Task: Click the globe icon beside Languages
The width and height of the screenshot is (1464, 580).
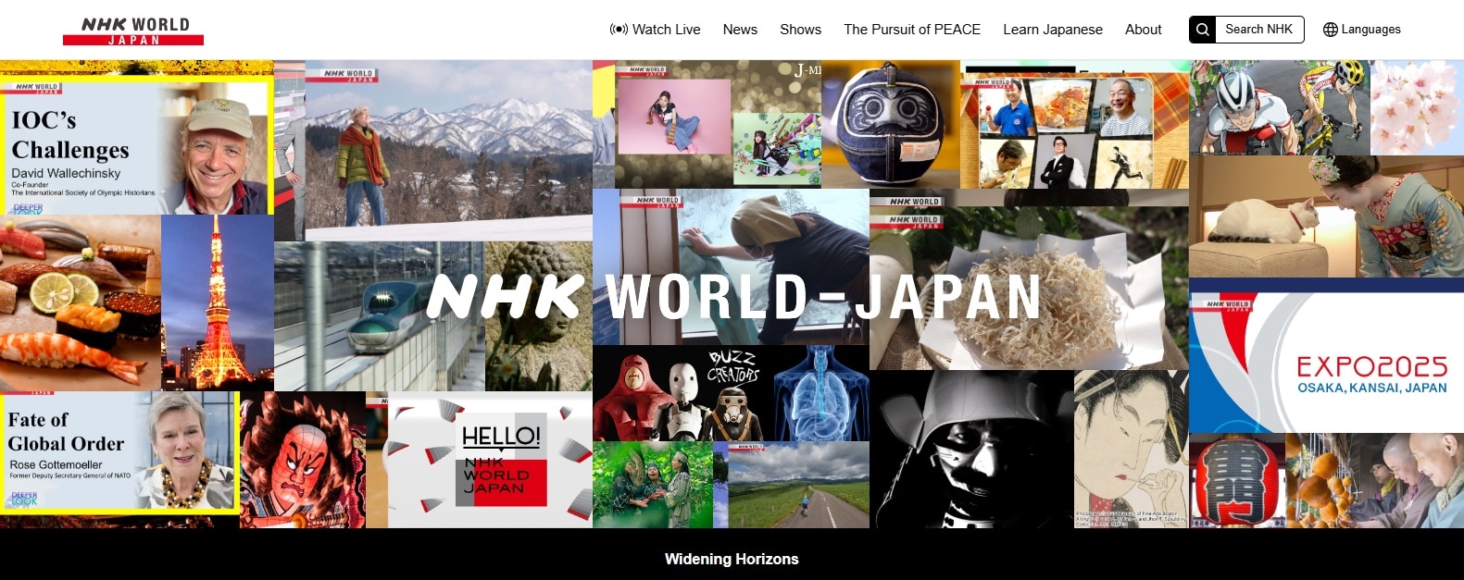Action: click(x=1331, y=30)
